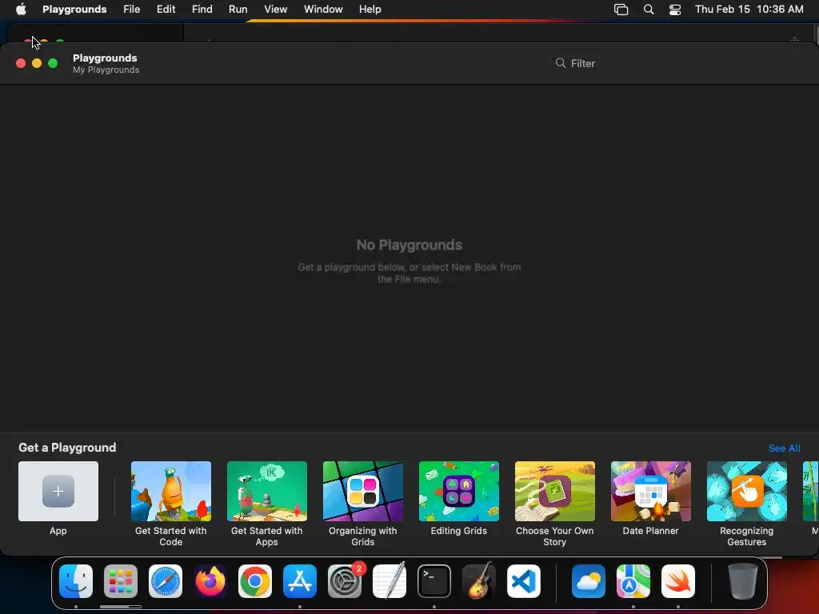Open Spotlight search in menu bar
Screen dimensions: 819x614
coord(648,10)
